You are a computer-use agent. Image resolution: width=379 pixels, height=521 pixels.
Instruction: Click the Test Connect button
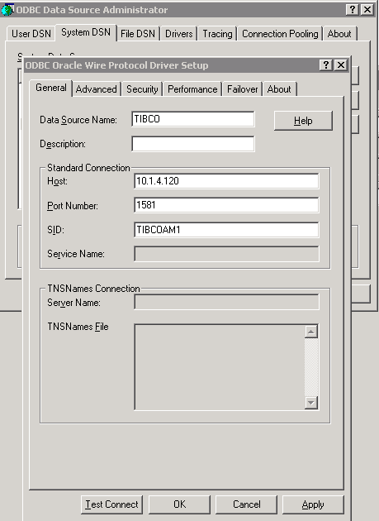point(111,504)
